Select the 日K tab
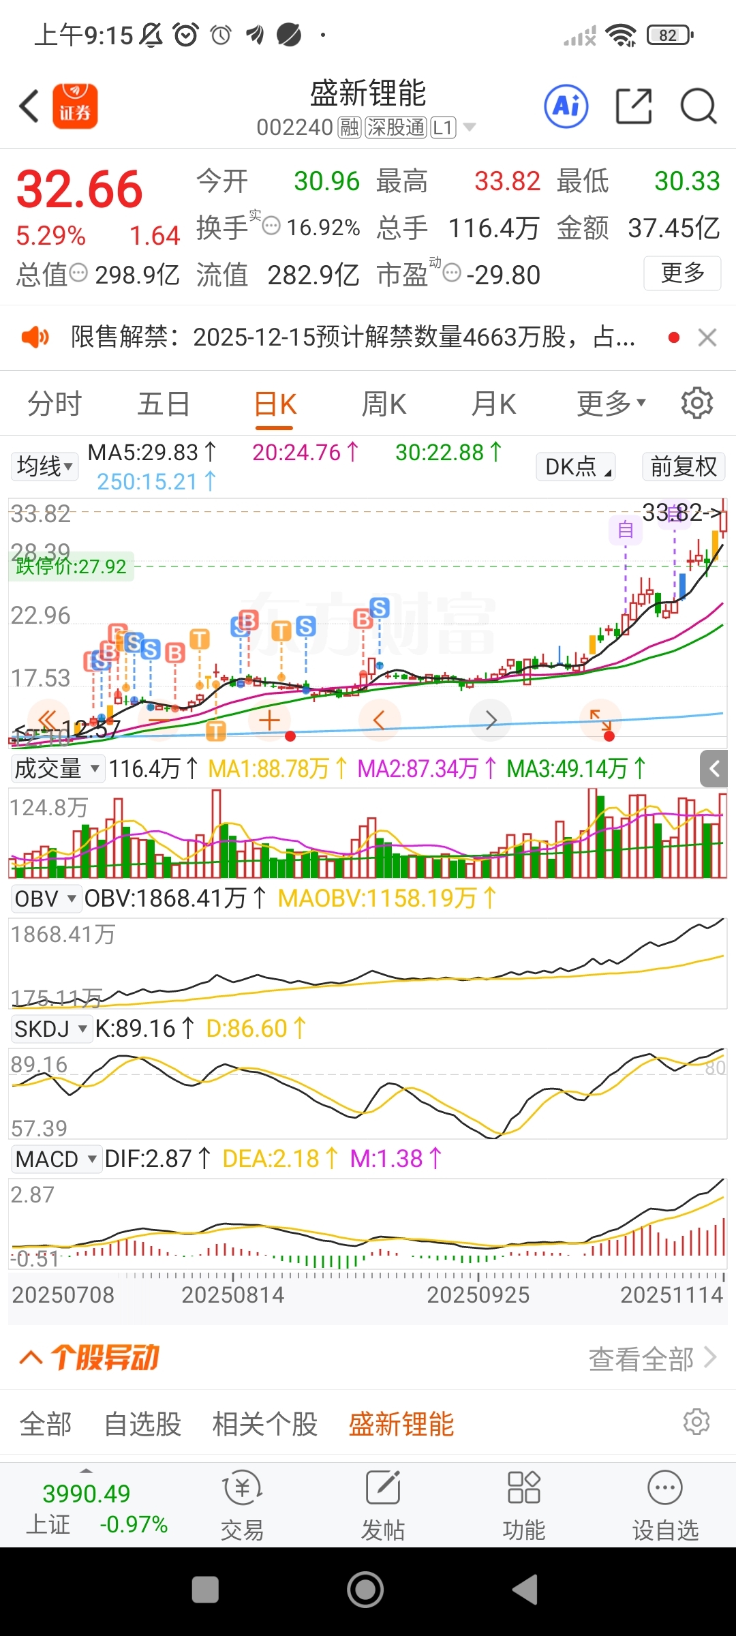 [275, 404]
